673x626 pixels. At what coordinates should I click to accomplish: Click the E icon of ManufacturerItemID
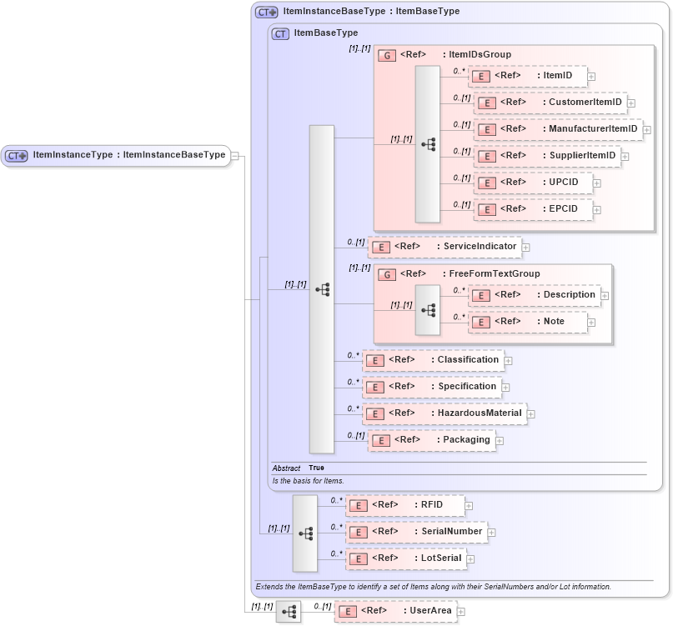coord(487,129)
